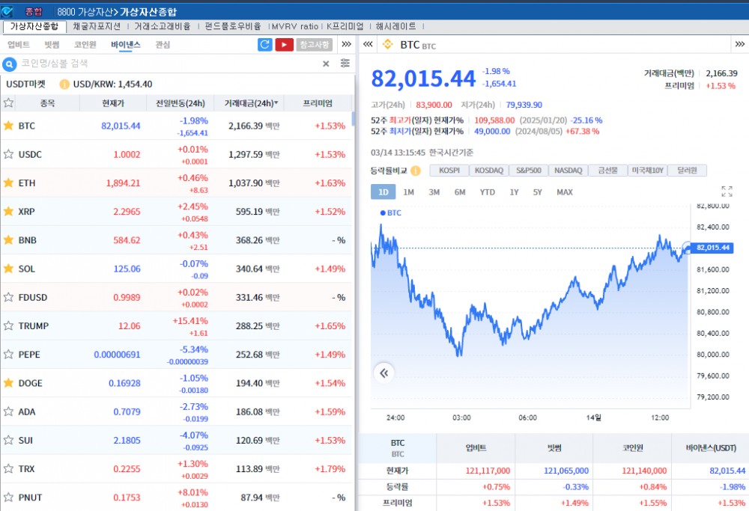Select the 1Y chart period
This screenshot has width=749, height=511.
[514, 192]
